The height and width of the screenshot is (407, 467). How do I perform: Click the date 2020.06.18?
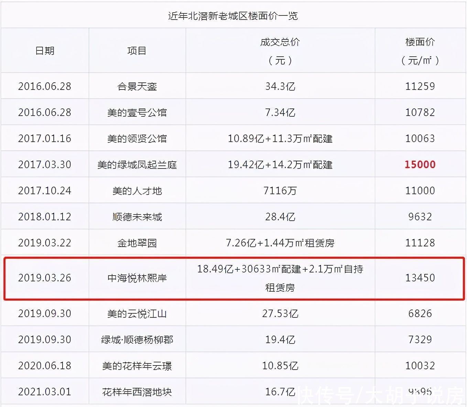coord(45,366)
